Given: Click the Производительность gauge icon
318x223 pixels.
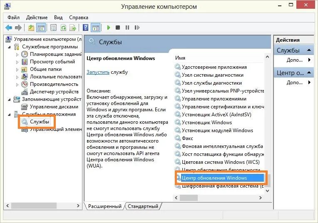Looking at the screenshot, I should click(x=24, y=84).
